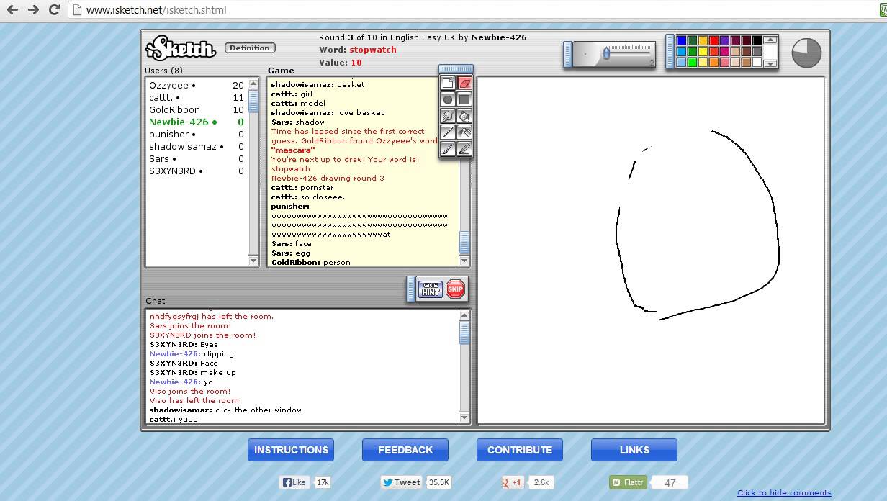Open the LINKS page
Screen dimensions: 887x501
634,450
